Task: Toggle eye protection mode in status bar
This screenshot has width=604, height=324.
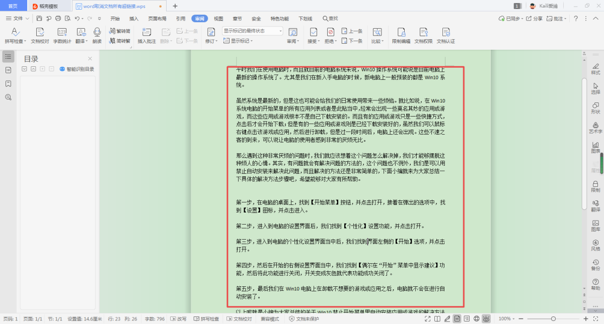Action: 486,319
